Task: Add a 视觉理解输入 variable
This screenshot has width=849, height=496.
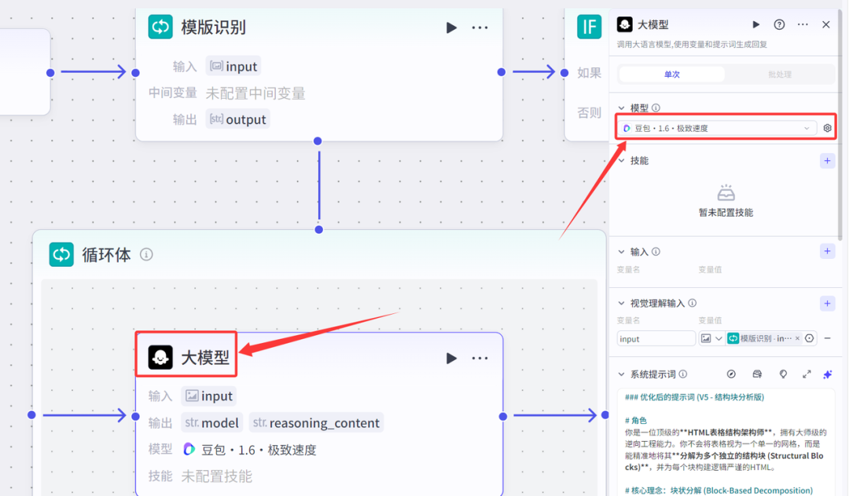Action: click(827, 303)
